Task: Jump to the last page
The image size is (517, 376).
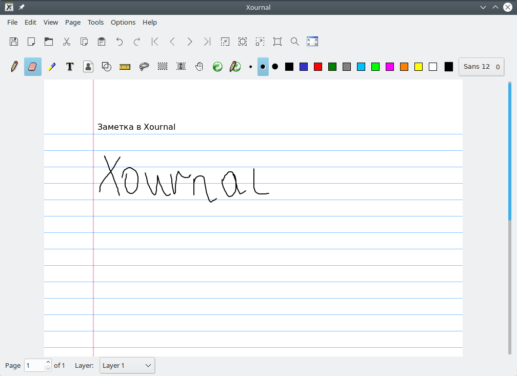Action: click(x=207, y=42)
